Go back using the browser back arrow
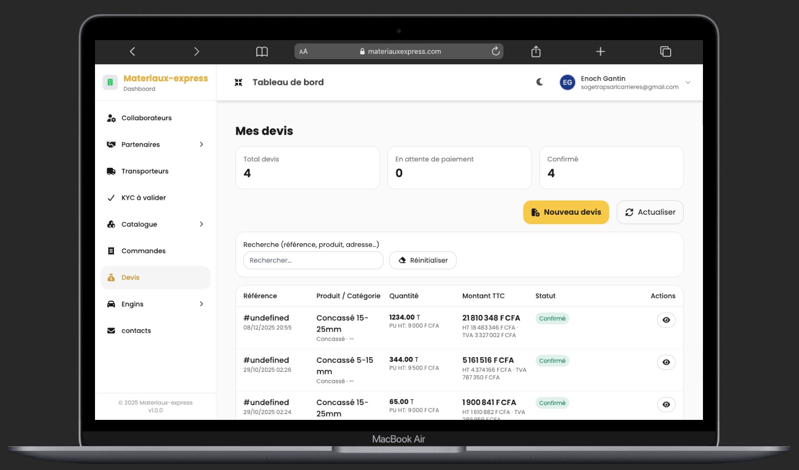799x470 pixels. (x=132, y=51)
